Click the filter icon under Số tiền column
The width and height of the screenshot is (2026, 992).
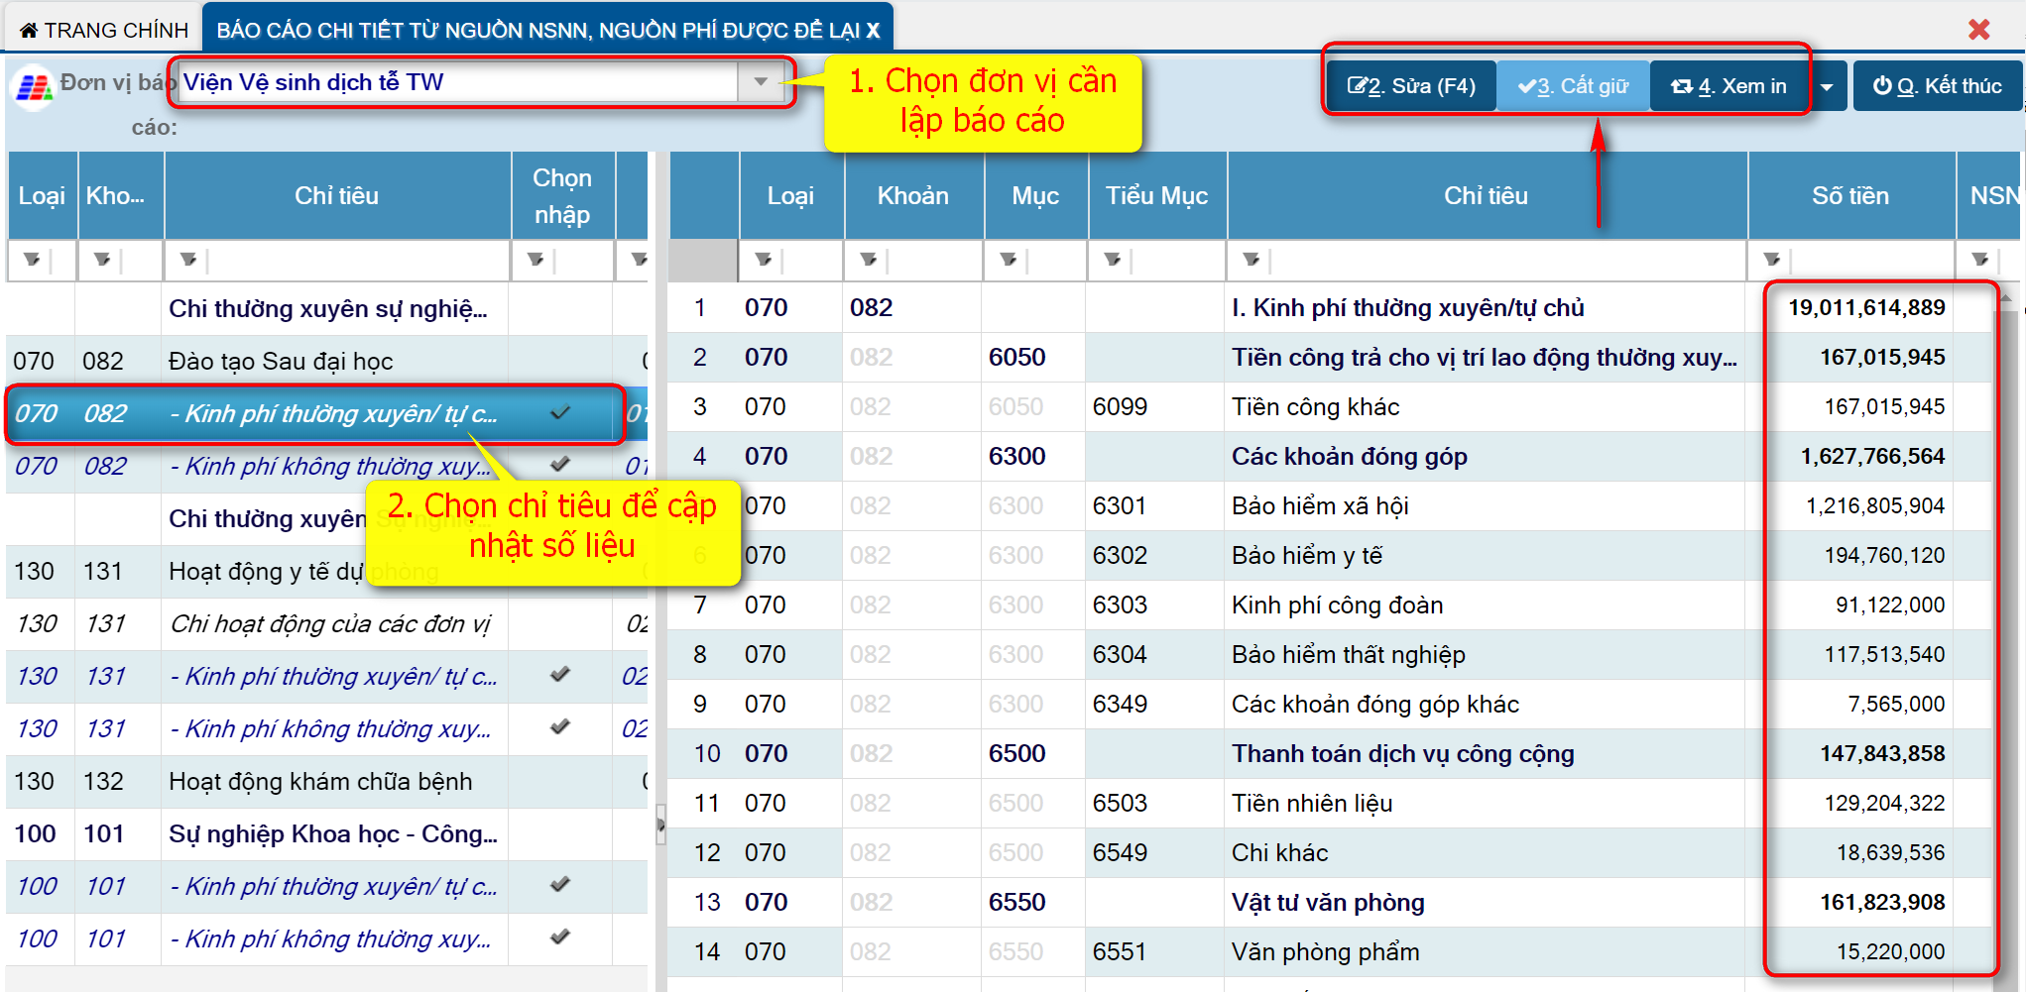(1772, 260)
